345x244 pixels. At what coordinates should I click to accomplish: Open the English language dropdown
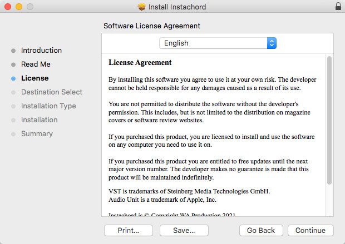(x=218, y=43)
